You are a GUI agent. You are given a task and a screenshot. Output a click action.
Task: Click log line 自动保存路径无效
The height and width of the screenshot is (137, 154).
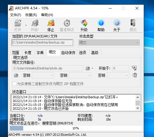click(x=42, y=101)
